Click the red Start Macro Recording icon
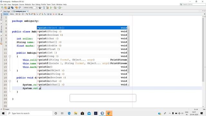206x116 pixels. coord(54,14)
